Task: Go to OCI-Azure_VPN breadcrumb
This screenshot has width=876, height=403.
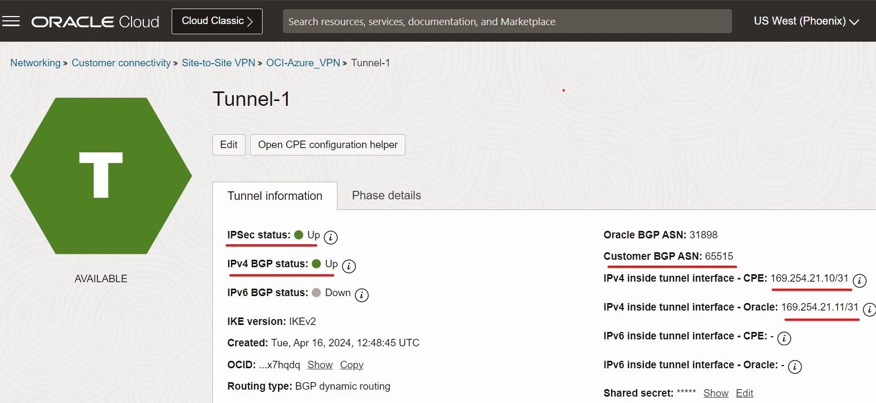Action: coord(303,63)
